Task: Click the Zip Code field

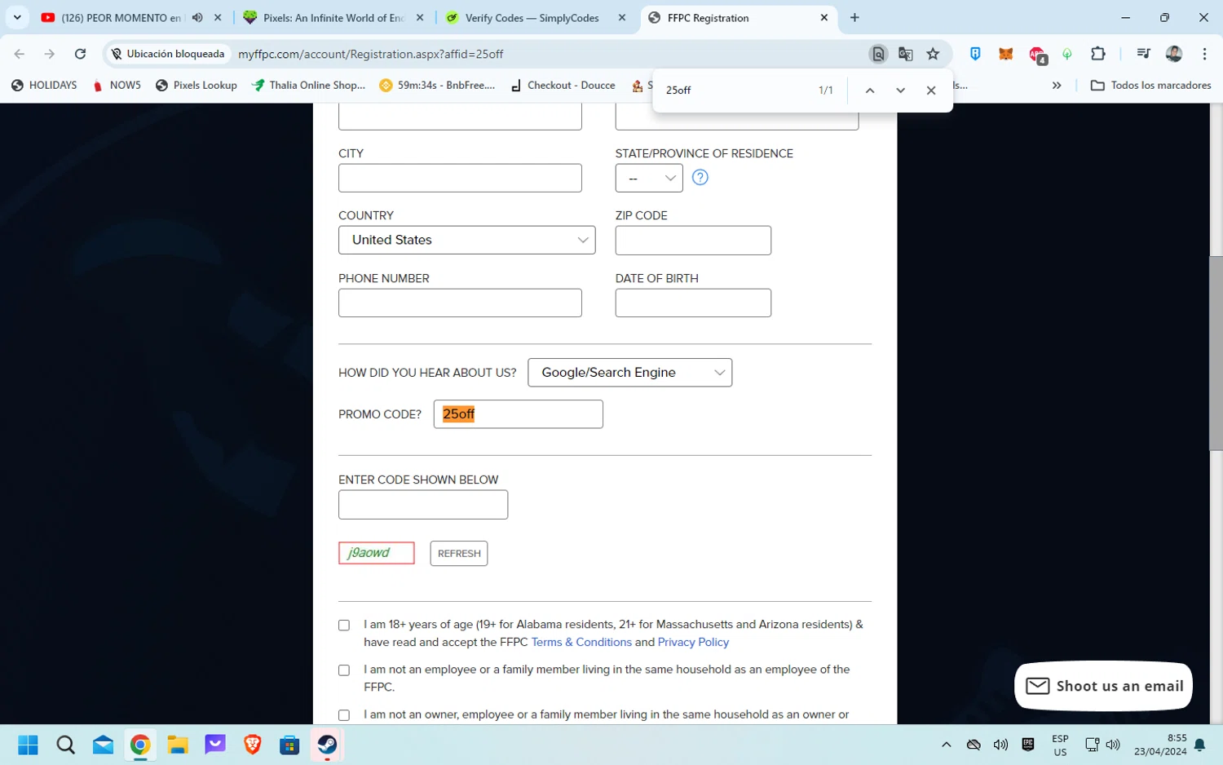Action: point(693,241)
